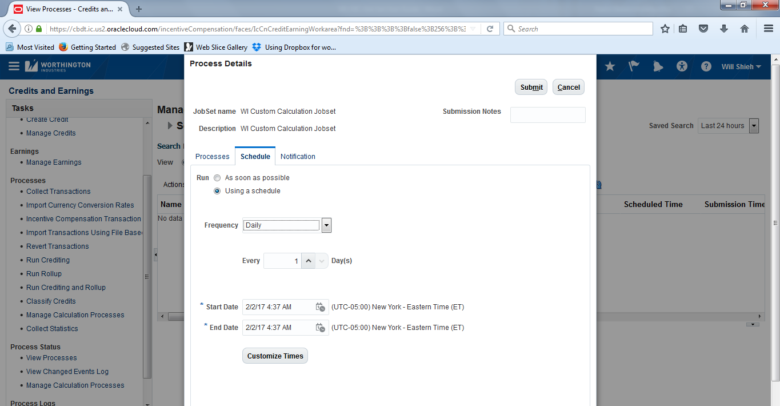The image size is (780, 406).
Task: Open the Saved Search dropdown
Action: (x=754, y=126)
